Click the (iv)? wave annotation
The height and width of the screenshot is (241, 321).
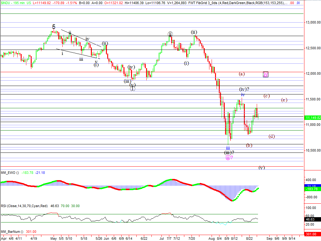[x=246, y=89]
